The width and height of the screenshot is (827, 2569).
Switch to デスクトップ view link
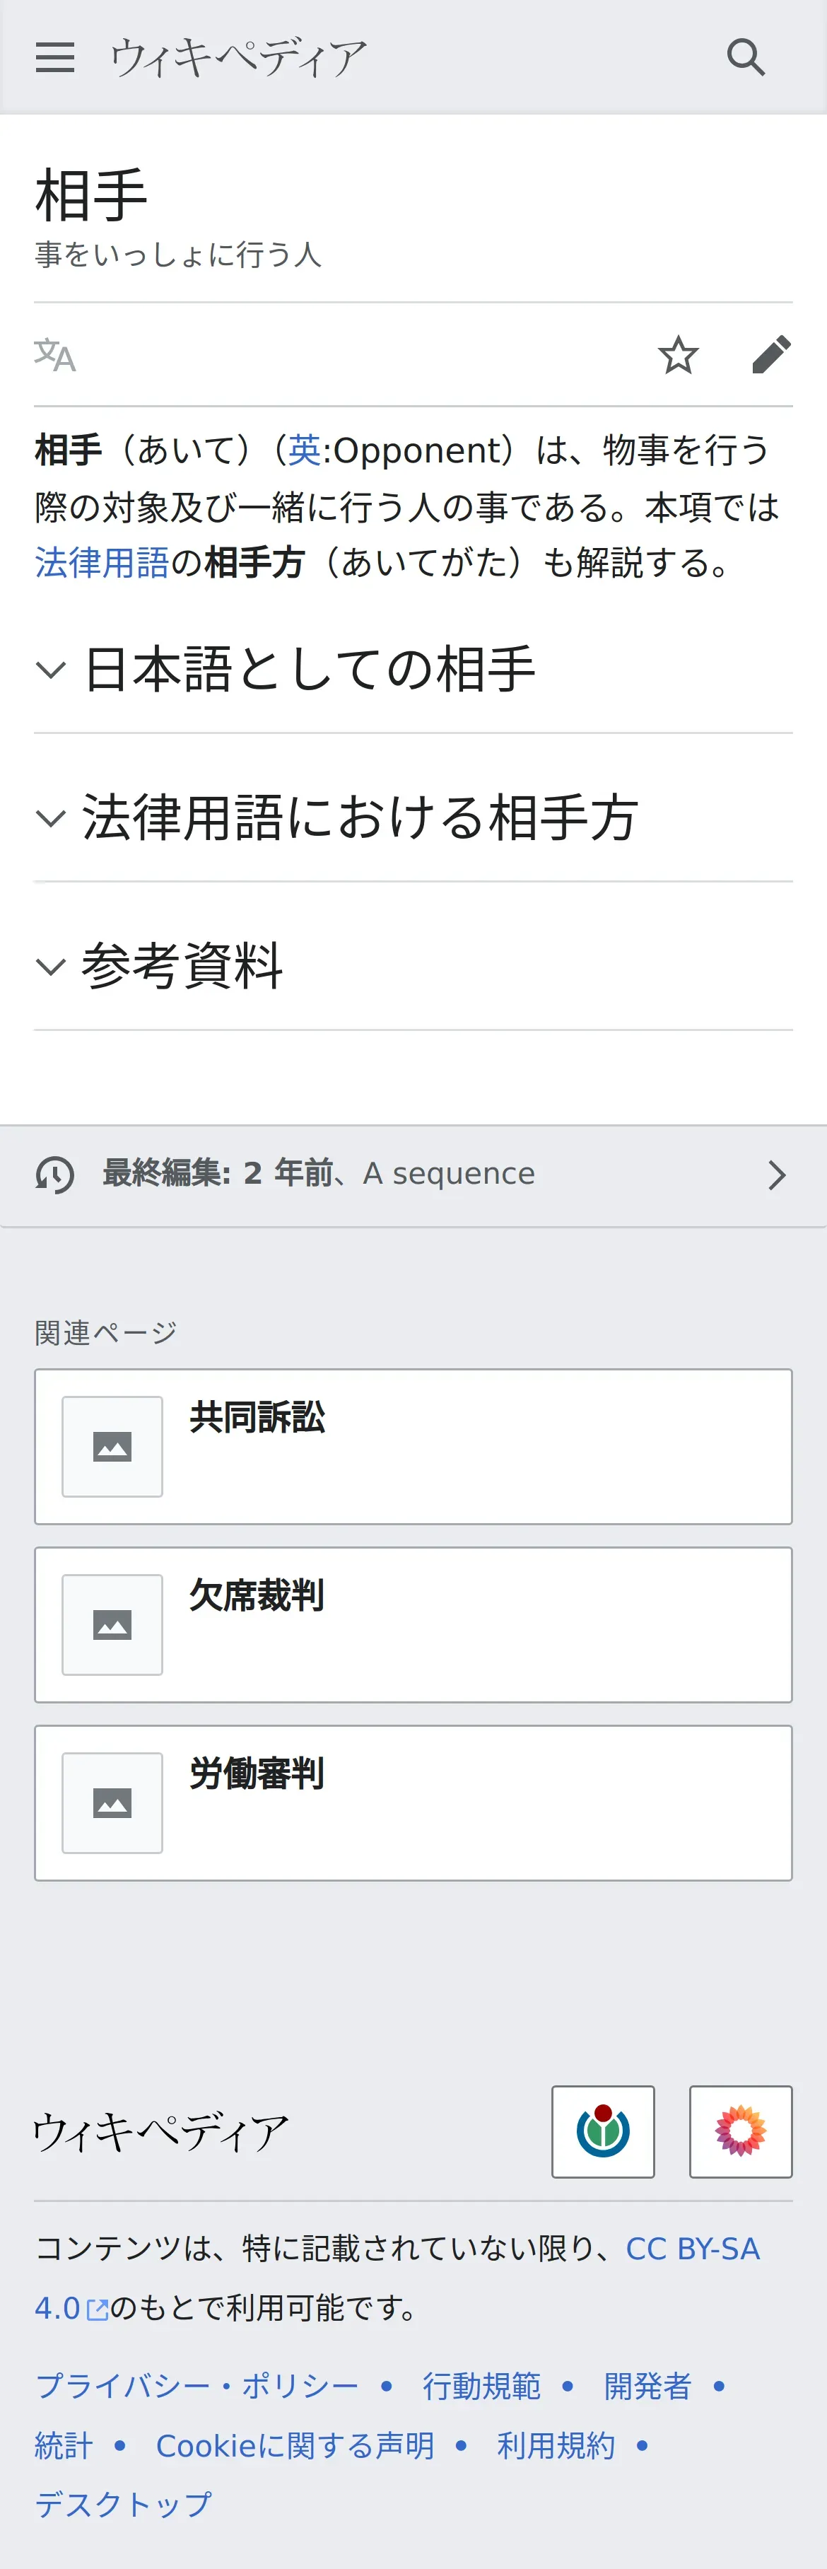point(124,2504)
